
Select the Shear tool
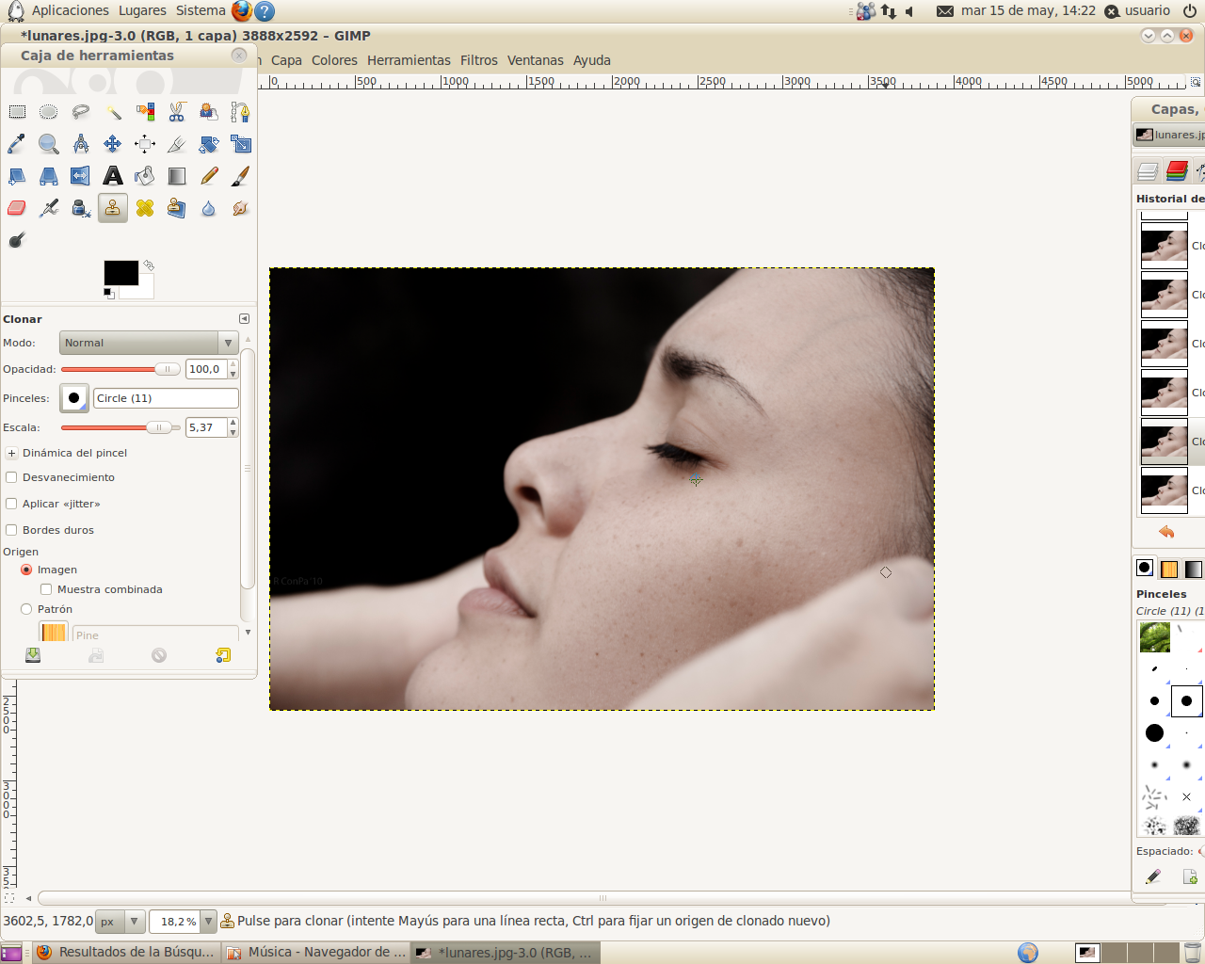17,176
